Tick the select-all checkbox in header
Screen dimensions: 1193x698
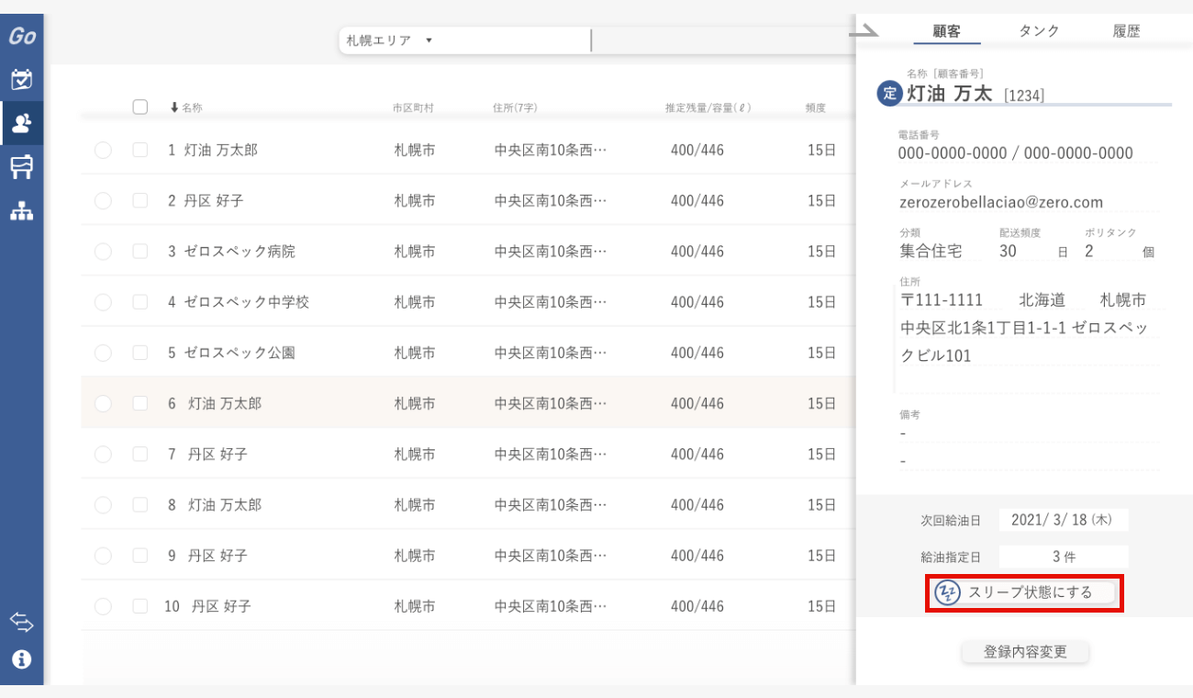click(140, 107)
